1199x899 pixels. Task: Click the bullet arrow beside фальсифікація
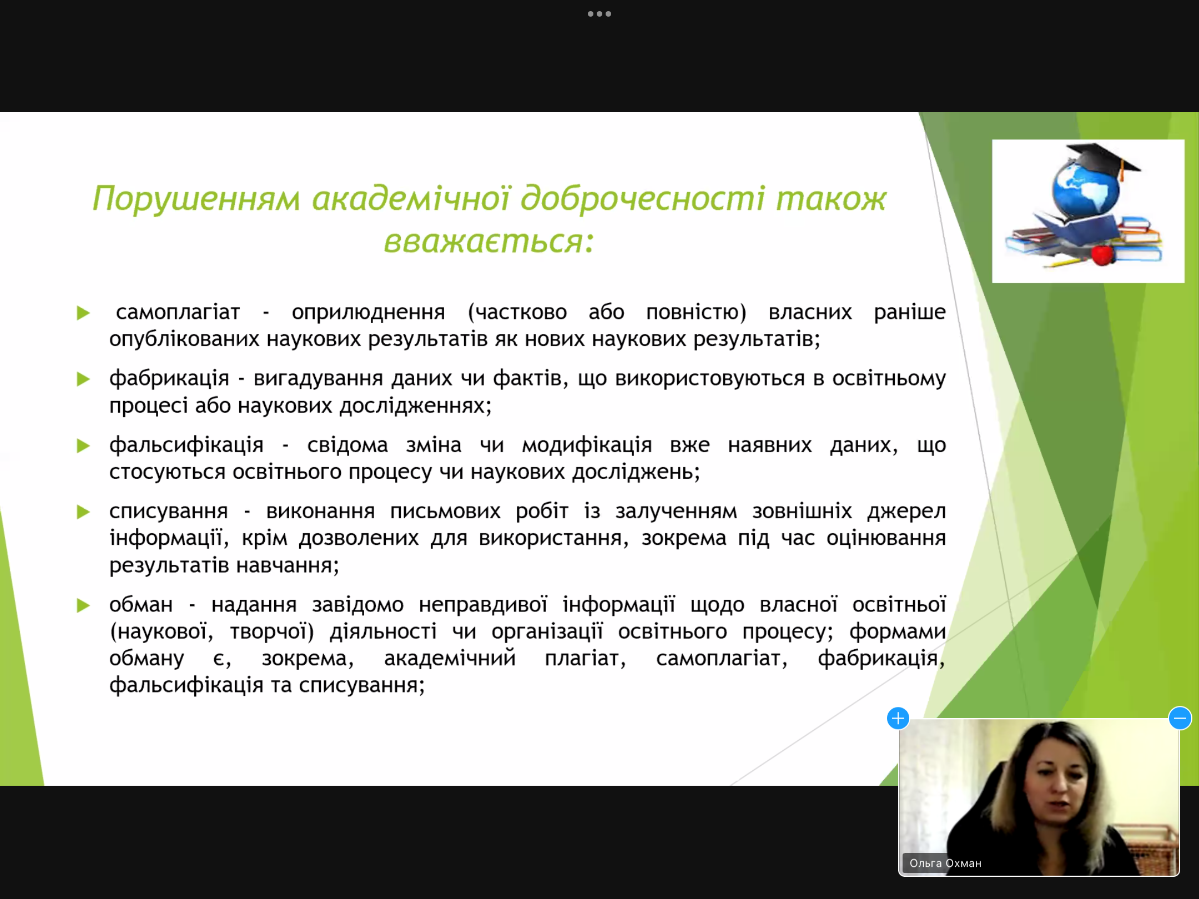coord(83,446)
